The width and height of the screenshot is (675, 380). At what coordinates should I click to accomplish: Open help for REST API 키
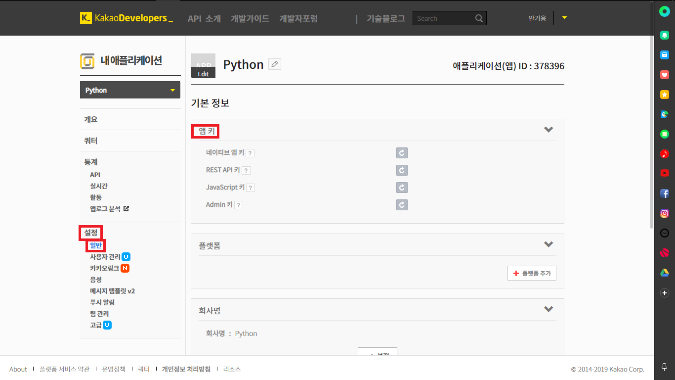click(x=246, y=170)
